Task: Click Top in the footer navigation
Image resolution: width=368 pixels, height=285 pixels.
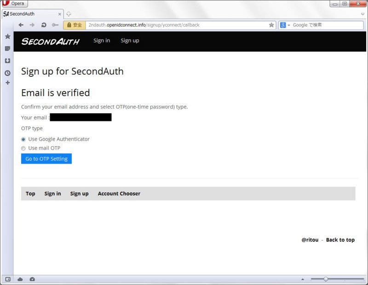Action: pyautogui.click(x=30, y=194)
